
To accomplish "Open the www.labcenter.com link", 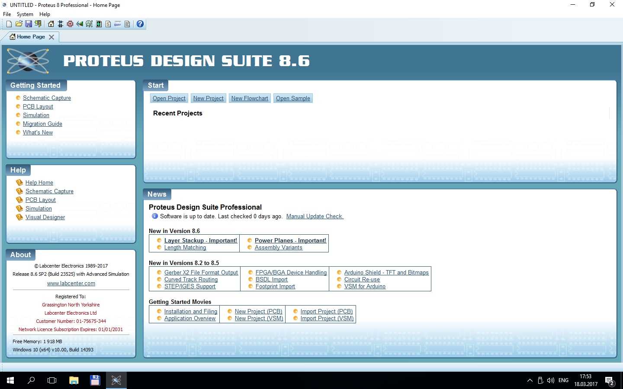I will coord(71,284).
